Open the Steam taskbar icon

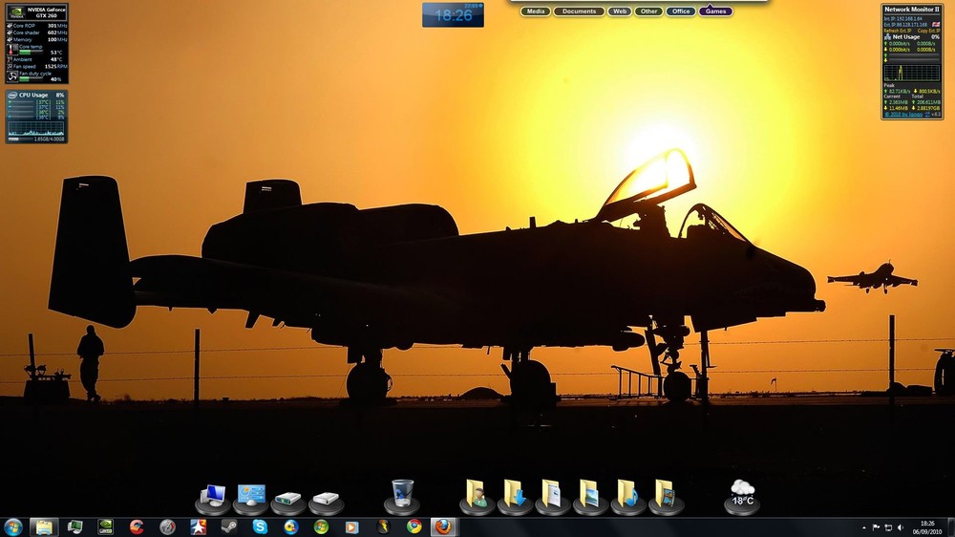point(229,526)
